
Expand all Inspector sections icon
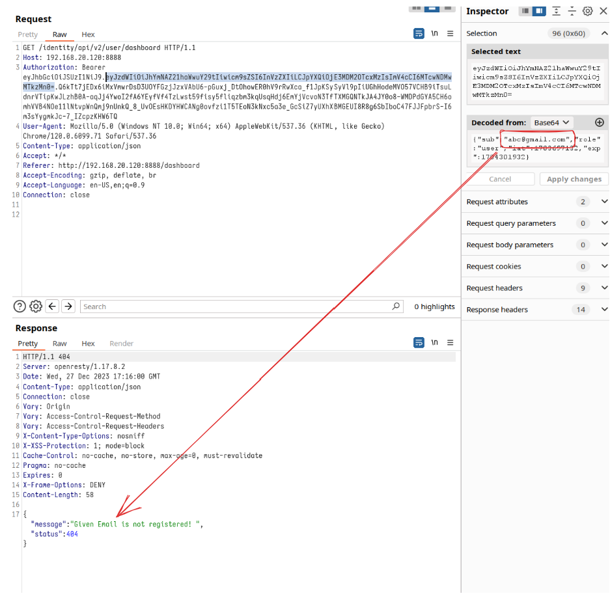pos(556,11)
